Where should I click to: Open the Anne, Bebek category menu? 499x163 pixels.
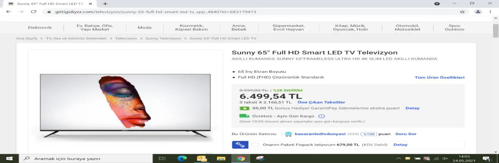[239, 28]
